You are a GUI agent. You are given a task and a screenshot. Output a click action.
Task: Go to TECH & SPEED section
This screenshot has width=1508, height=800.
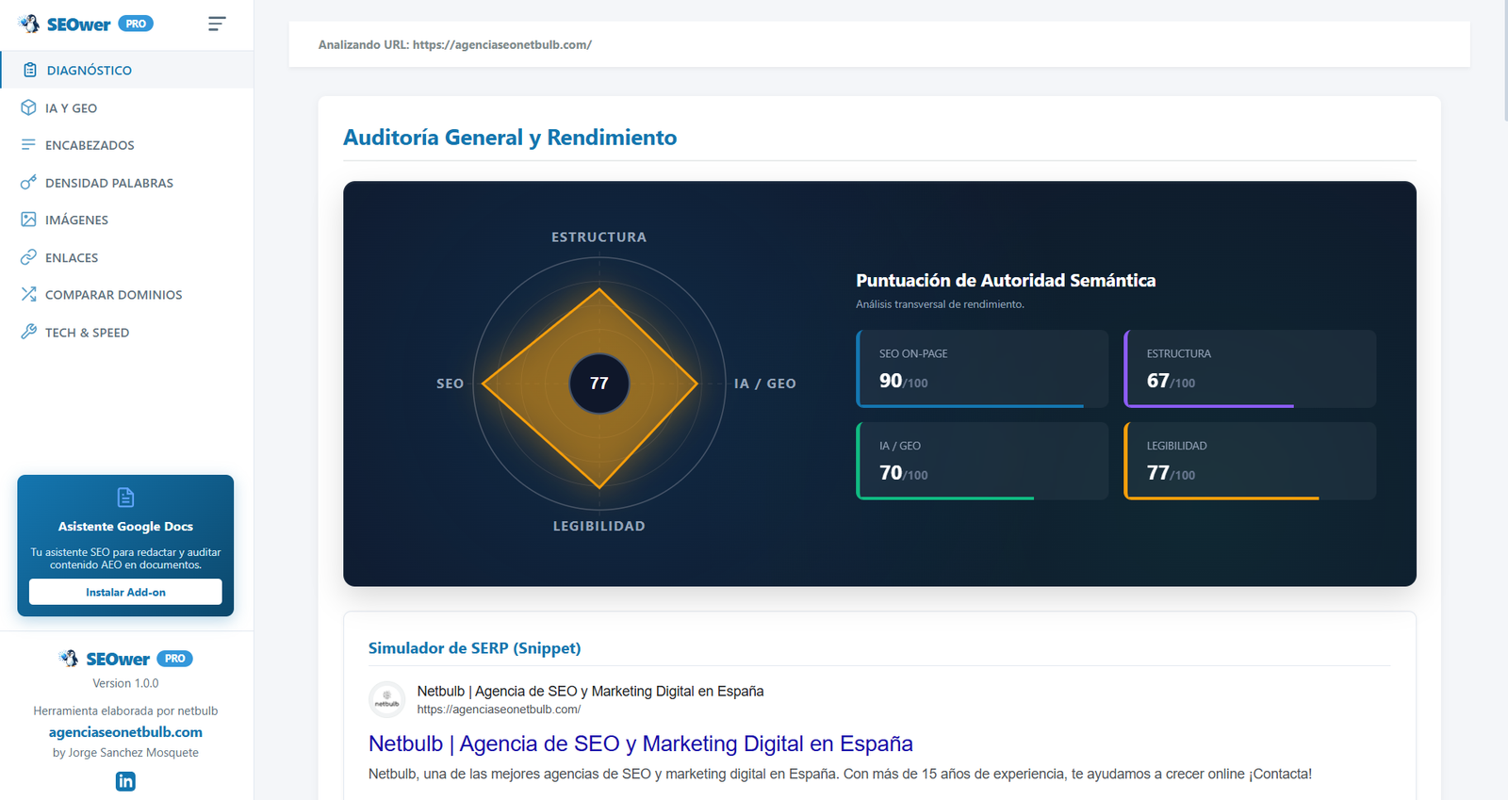pos(127,332)
